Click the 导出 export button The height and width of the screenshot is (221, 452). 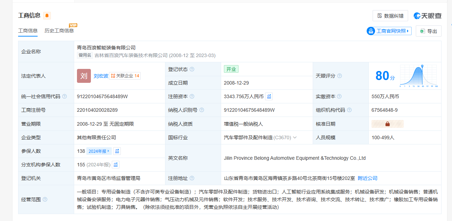428,31
